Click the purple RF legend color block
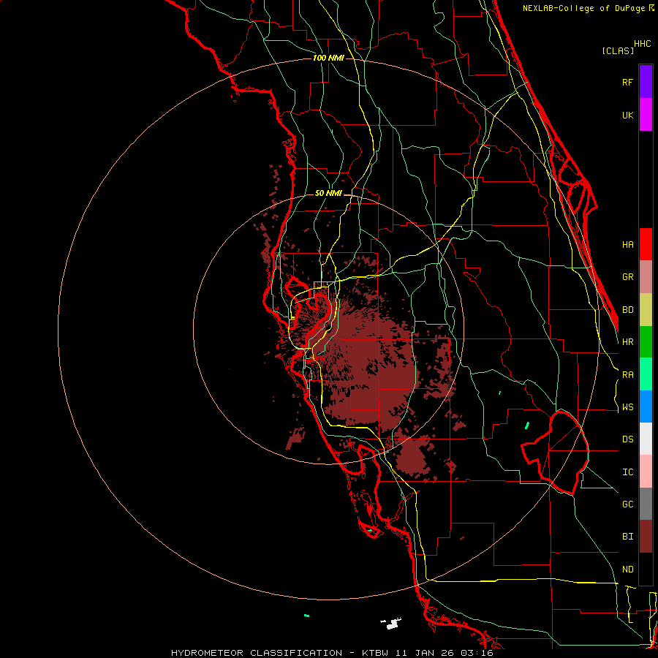The image size is (658, 658). pos(646,82)
